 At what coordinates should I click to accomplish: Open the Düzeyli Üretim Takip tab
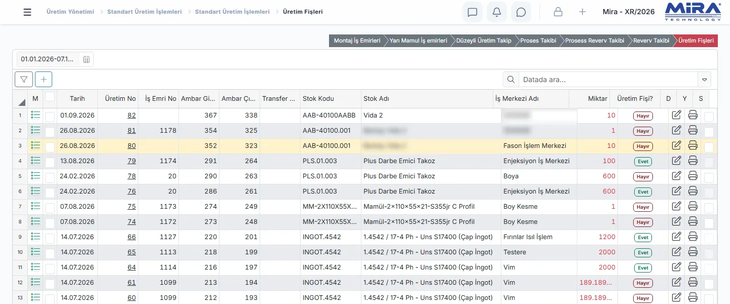click(x=484, y=41)
